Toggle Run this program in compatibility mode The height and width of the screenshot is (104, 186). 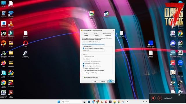(84, 48)
